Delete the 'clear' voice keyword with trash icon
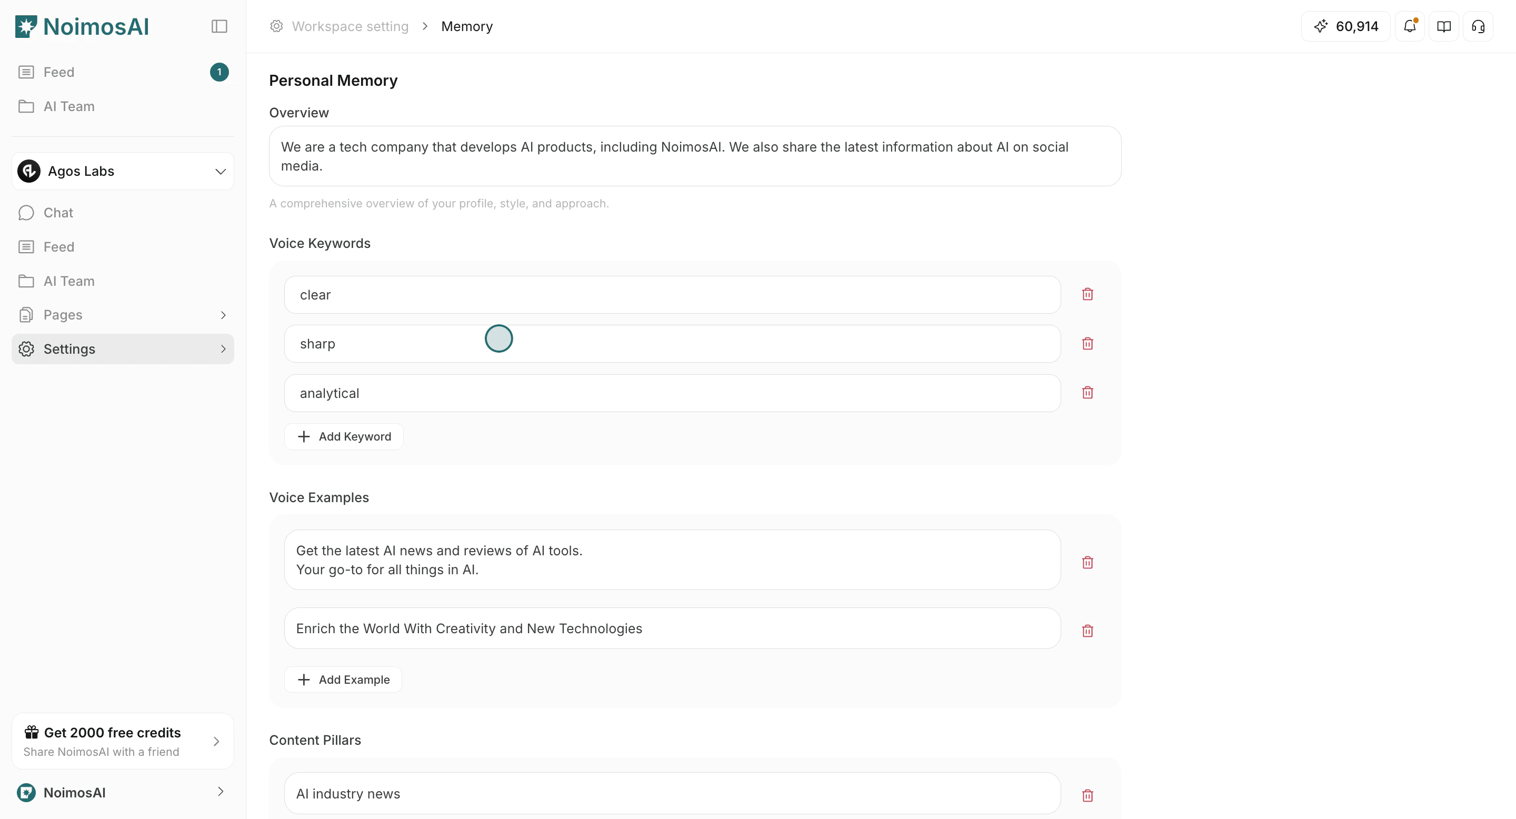 (x=1087, y=294)
